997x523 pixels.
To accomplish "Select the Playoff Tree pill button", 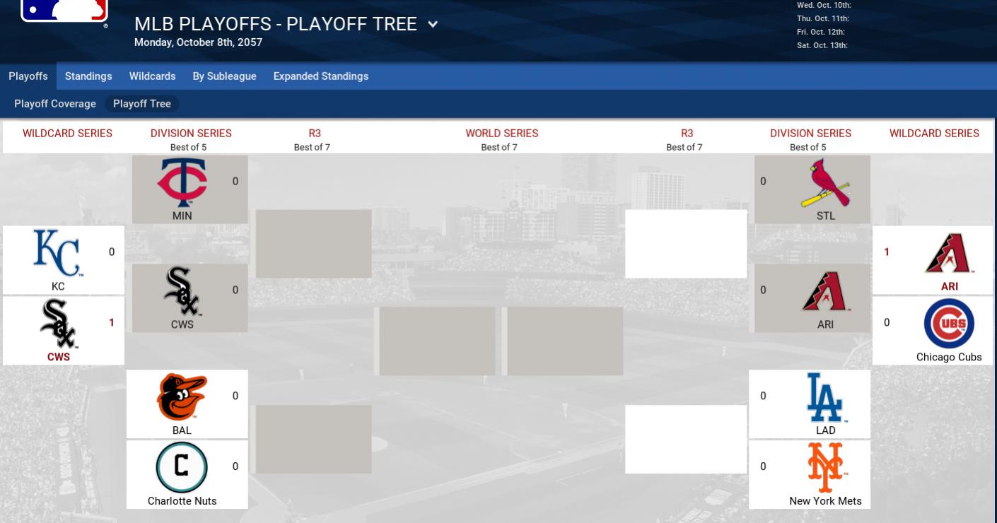I will (142, 104).
